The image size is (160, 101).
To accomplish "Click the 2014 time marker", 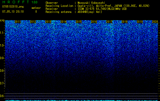I will (x=63, y=22).
